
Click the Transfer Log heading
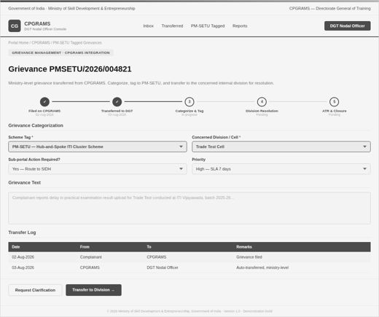point(22,232)
